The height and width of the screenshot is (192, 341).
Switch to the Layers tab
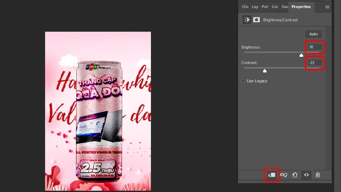[x=255, y=7]
